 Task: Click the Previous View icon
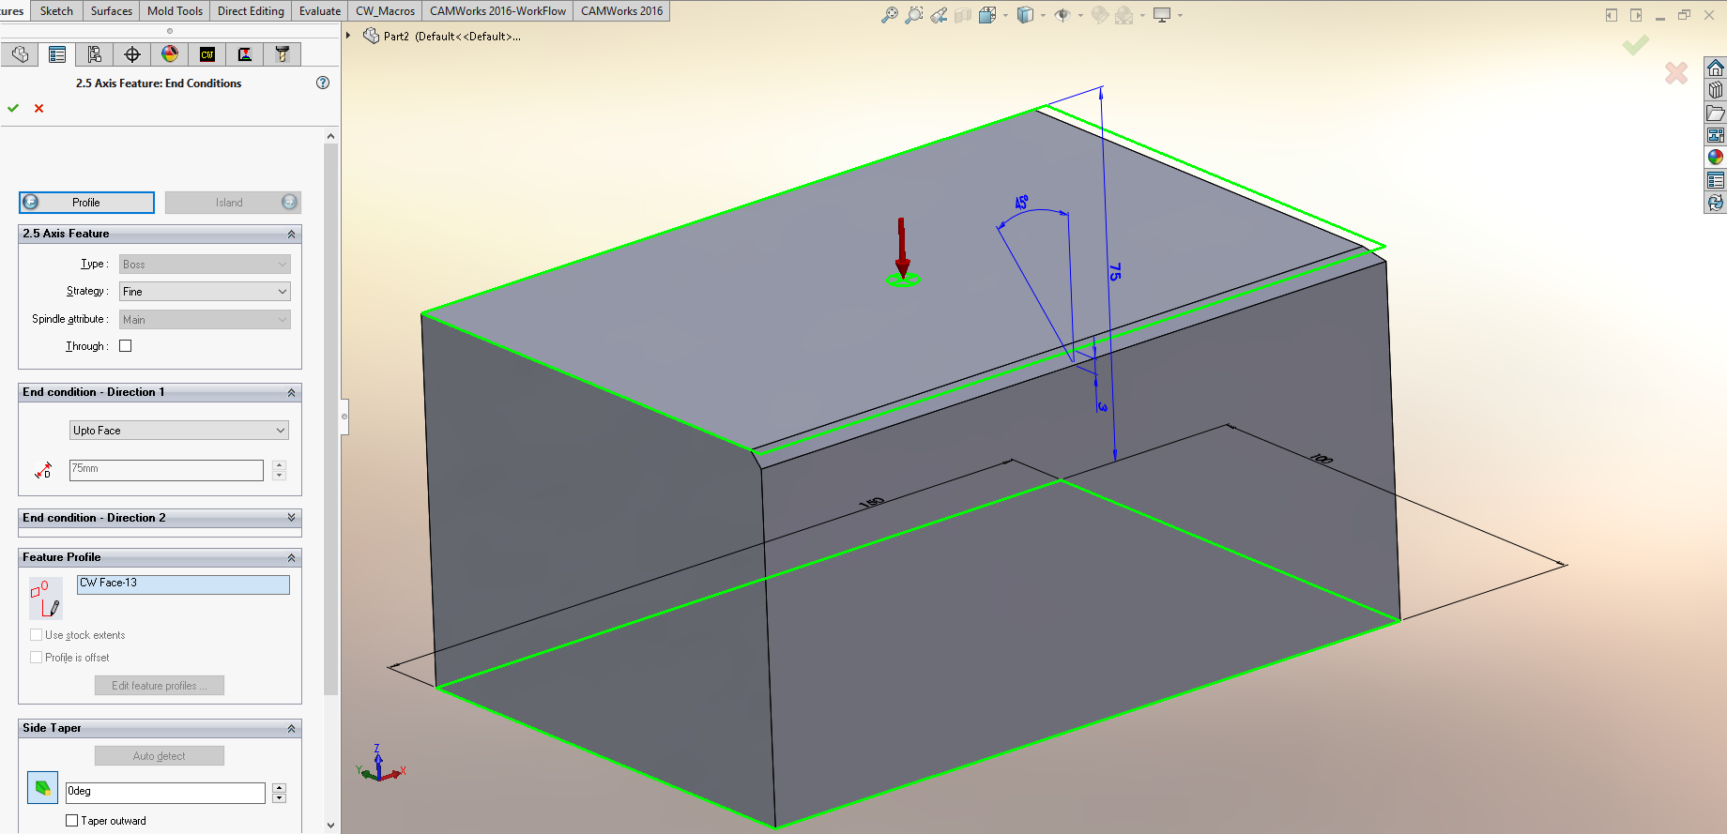(939, 15)
